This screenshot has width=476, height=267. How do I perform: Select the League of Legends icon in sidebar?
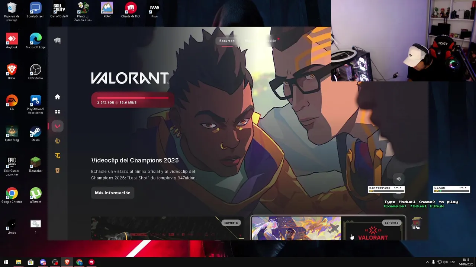click(57, 141)
